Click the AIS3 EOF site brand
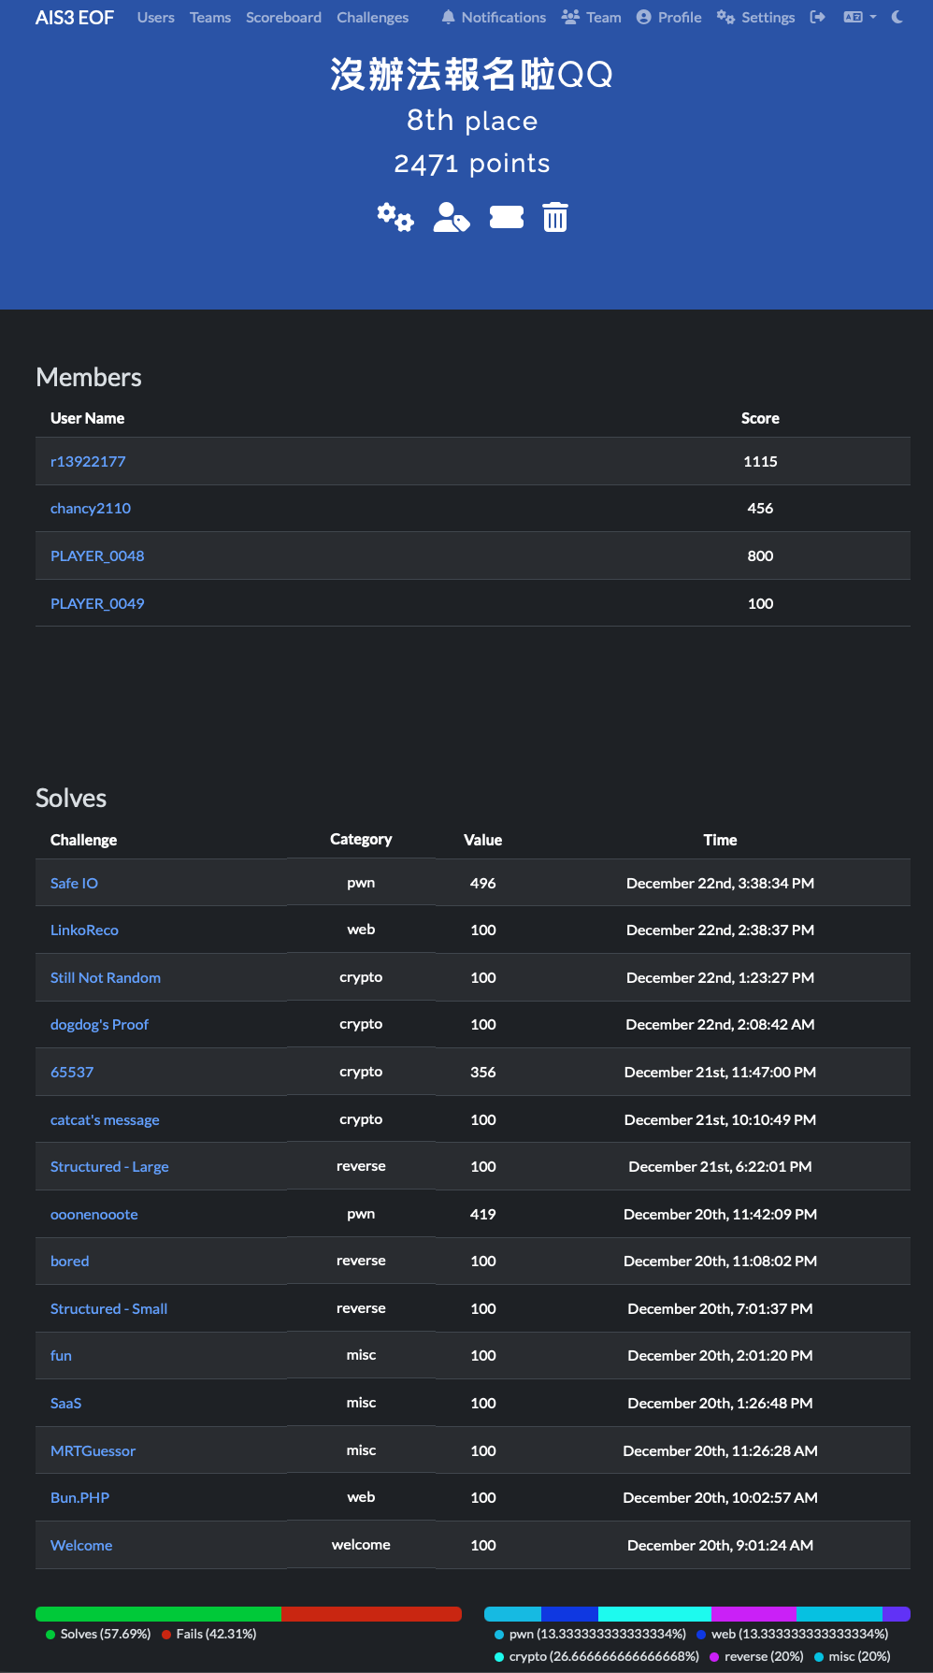Image resolution: width=933 pixels, height=1673 pixels. point(75,17)
